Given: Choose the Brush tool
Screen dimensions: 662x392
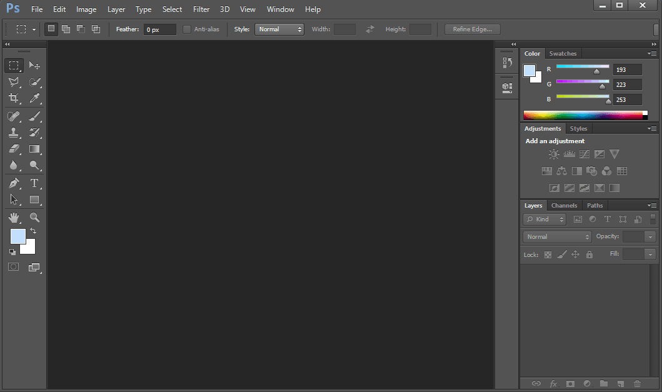Looking at the screenshot, I should (34, 116).
